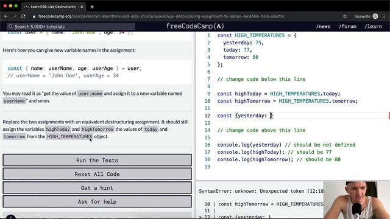The image size is (390, 219).
Task: Click 'tomorrow: 80' on line 4
Action: (241, 57)
